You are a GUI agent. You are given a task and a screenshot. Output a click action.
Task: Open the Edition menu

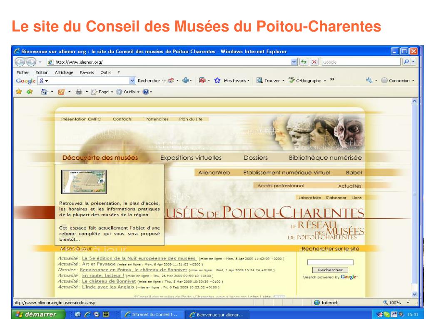(x=42, y=72)
